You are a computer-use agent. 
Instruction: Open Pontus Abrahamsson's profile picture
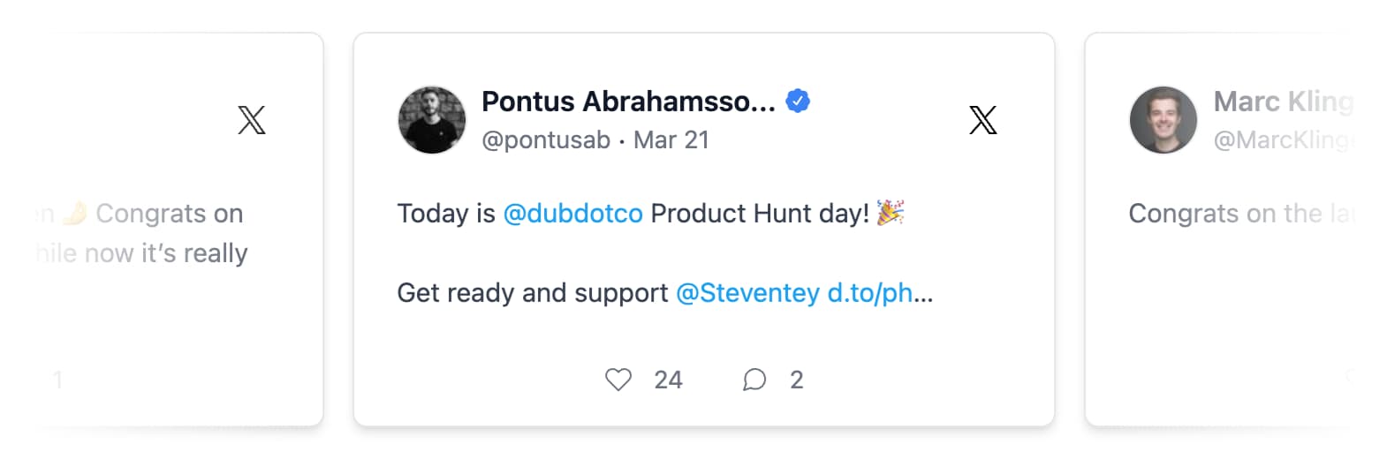tap(432, 120)
